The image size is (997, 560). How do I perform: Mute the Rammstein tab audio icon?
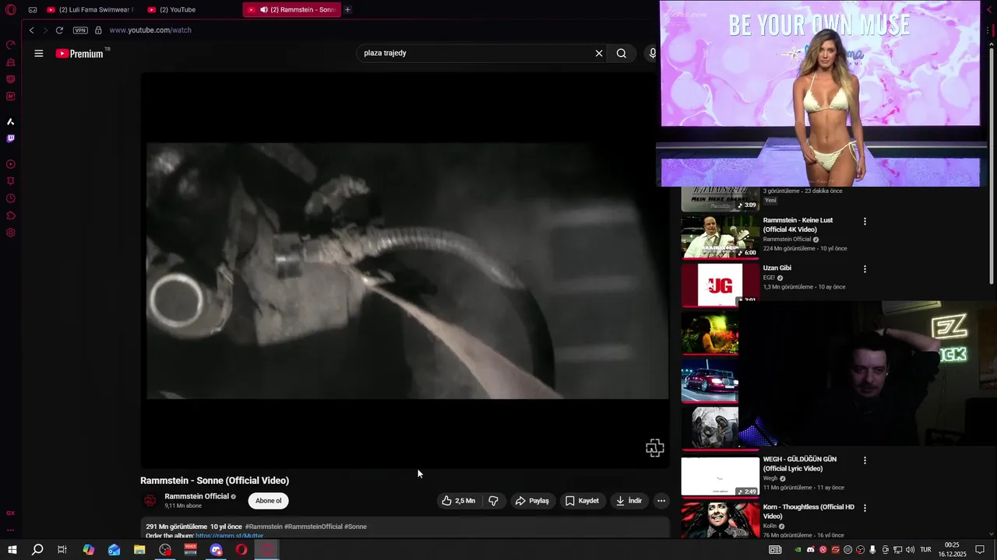[263, 9]
